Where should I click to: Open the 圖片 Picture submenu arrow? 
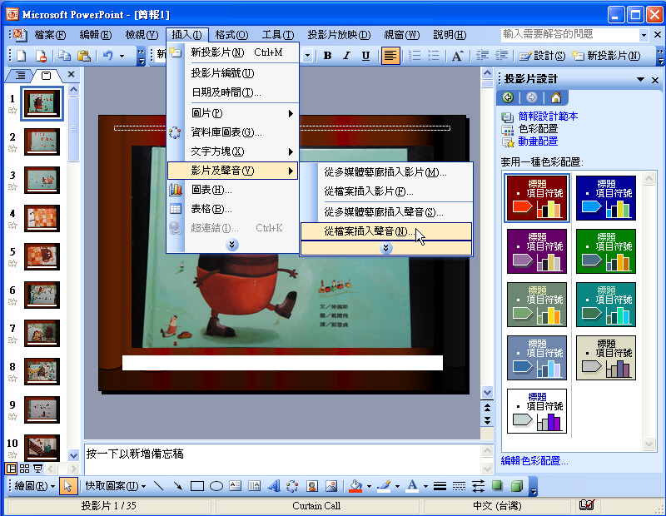[x=291, y=113]
